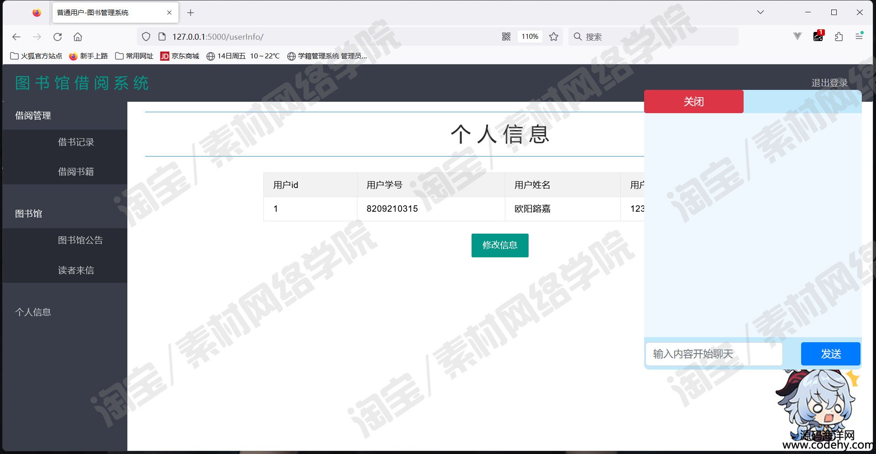Open the 借书记录 menu item
Screen dimensions: 876x454
76,142
